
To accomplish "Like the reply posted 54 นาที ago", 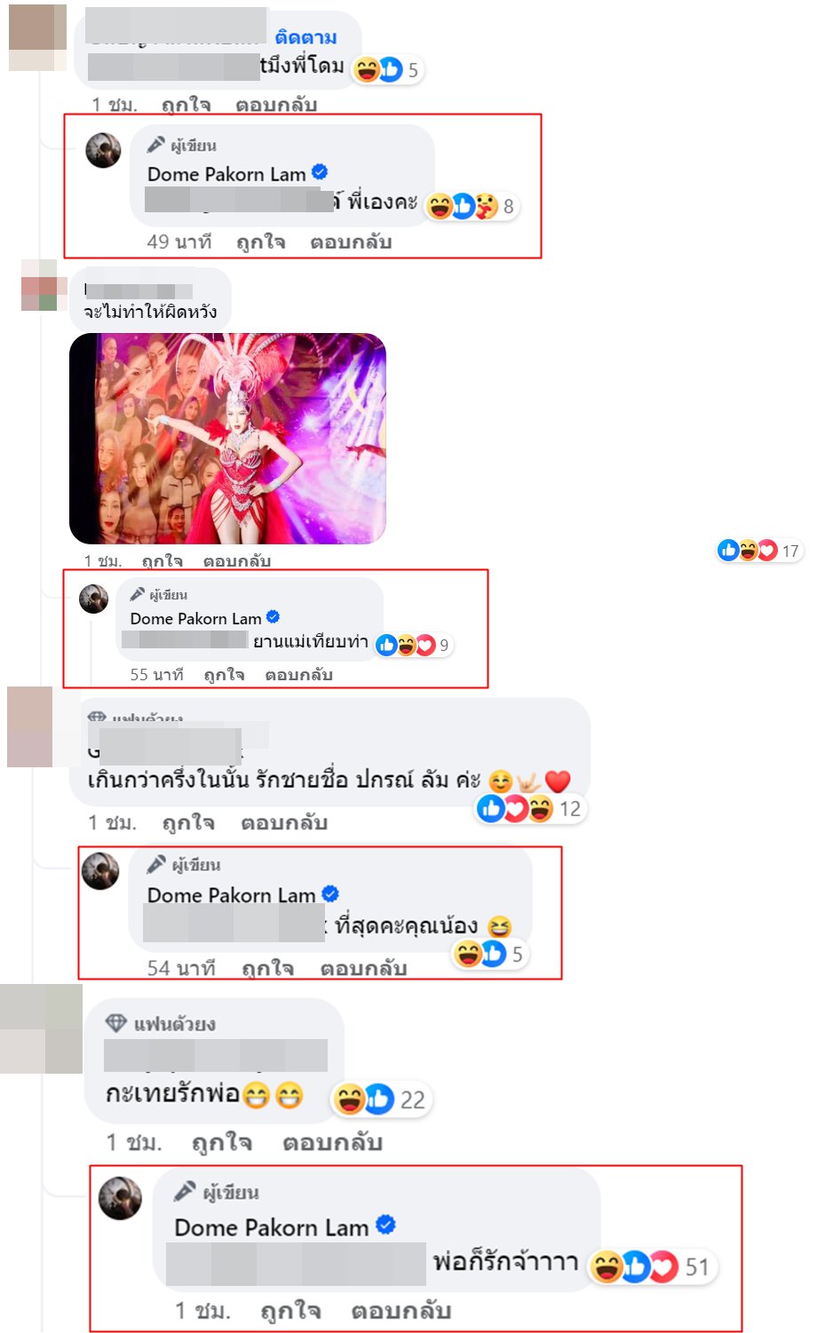I will click(267, 968).
